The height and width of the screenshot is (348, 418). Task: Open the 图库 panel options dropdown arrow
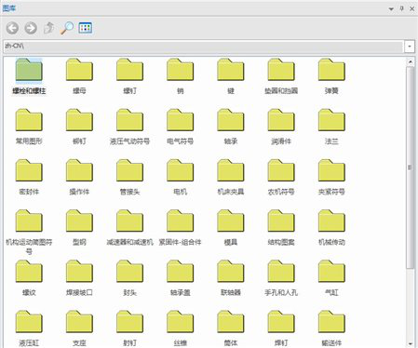pyautogui.click(x=391, y=9)
